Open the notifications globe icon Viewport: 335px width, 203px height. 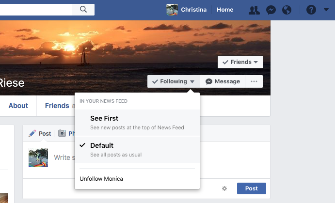287,10
